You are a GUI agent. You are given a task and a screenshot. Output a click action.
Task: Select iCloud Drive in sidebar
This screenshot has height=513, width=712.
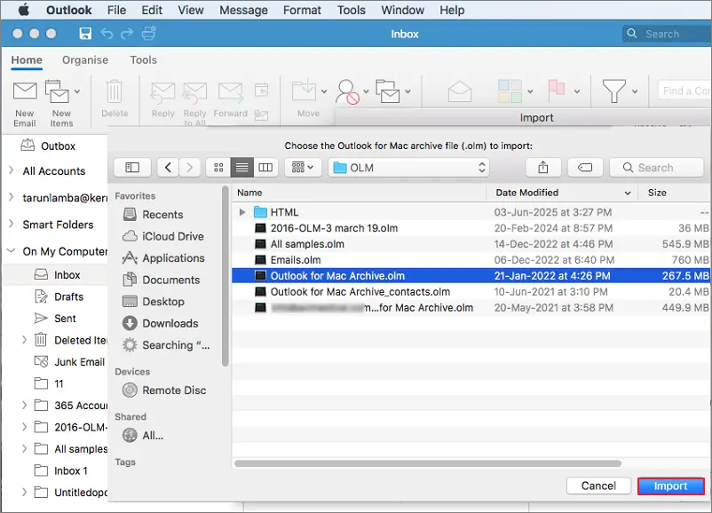pos(163,236)
